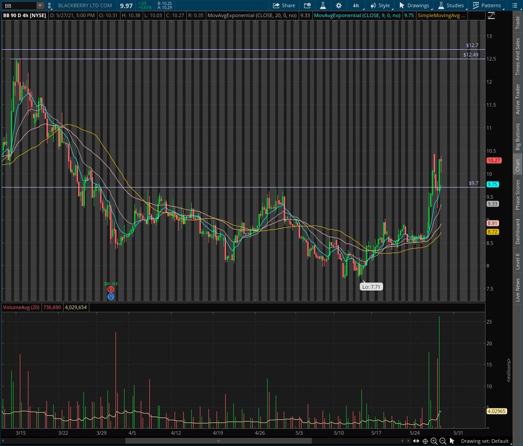This screenshot has height=446, width=523.
Task: Click the zoom out magnifier icon
Action: click(x=443, y=441)
